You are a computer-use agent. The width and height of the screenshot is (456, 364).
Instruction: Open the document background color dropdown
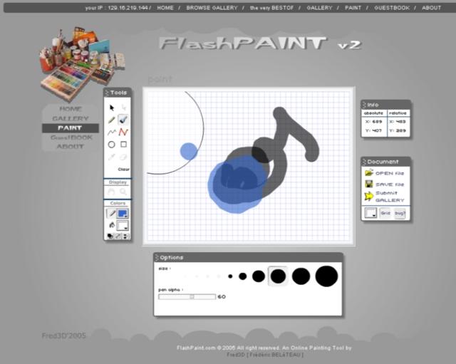click(x=370, y=213)
